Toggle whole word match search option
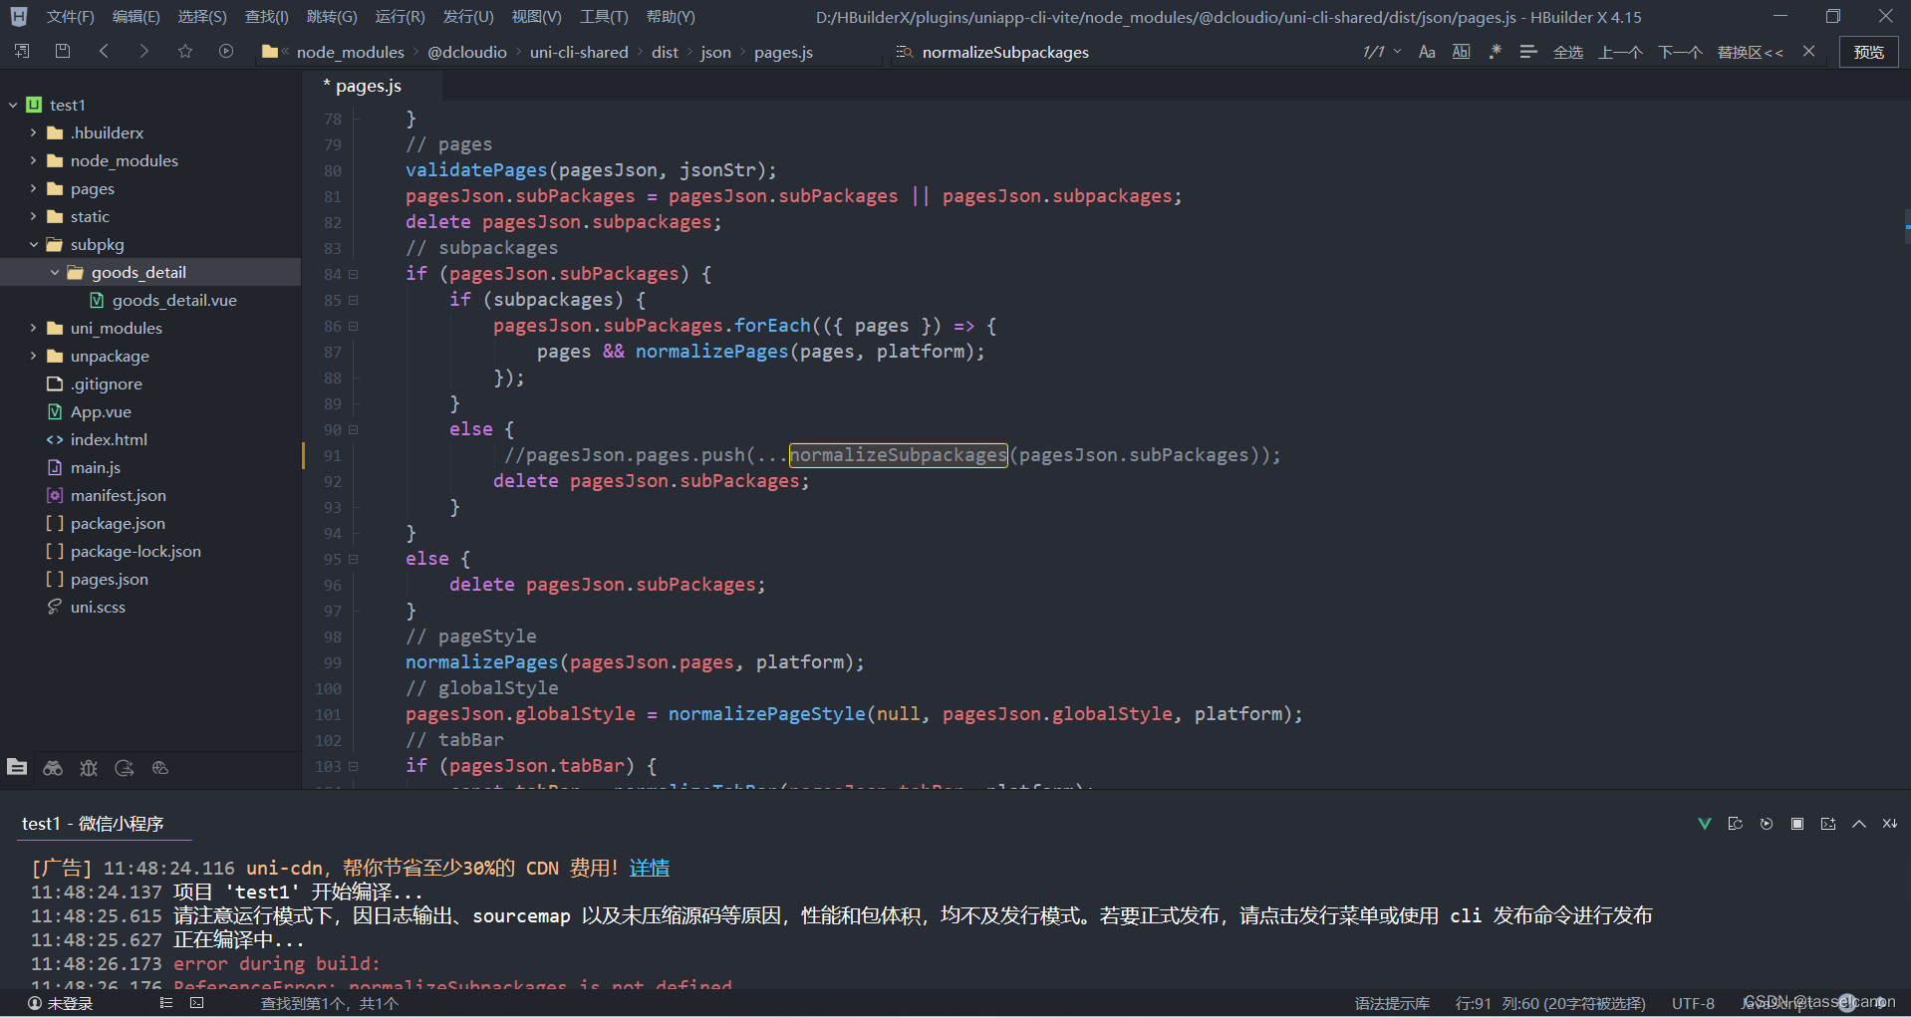The width and height of the screenshot is (1911, 1018). click(1461, 52)
